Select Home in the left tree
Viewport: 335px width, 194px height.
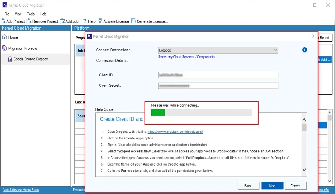(x=13, y=37)
